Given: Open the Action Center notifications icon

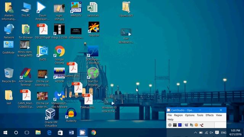Looking at the screenshot, I should click(x=217, y=133).
